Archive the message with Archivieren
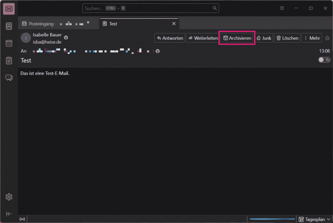This screenshot has height=223, width=333. pos(237,38)
